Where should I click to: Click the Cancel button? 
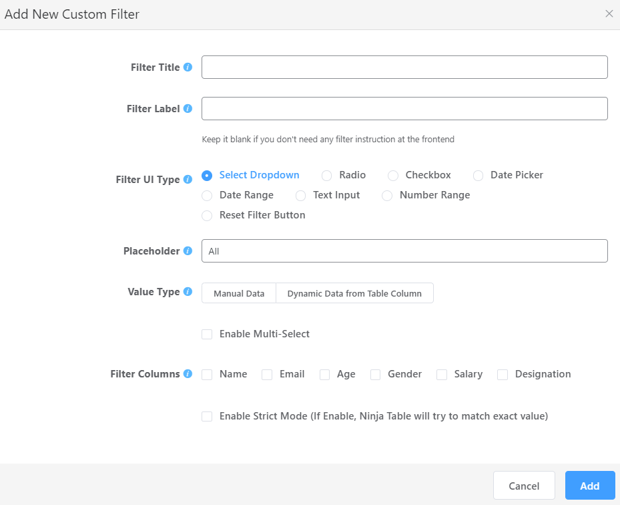pyautogui.click(x=524, y=486)
